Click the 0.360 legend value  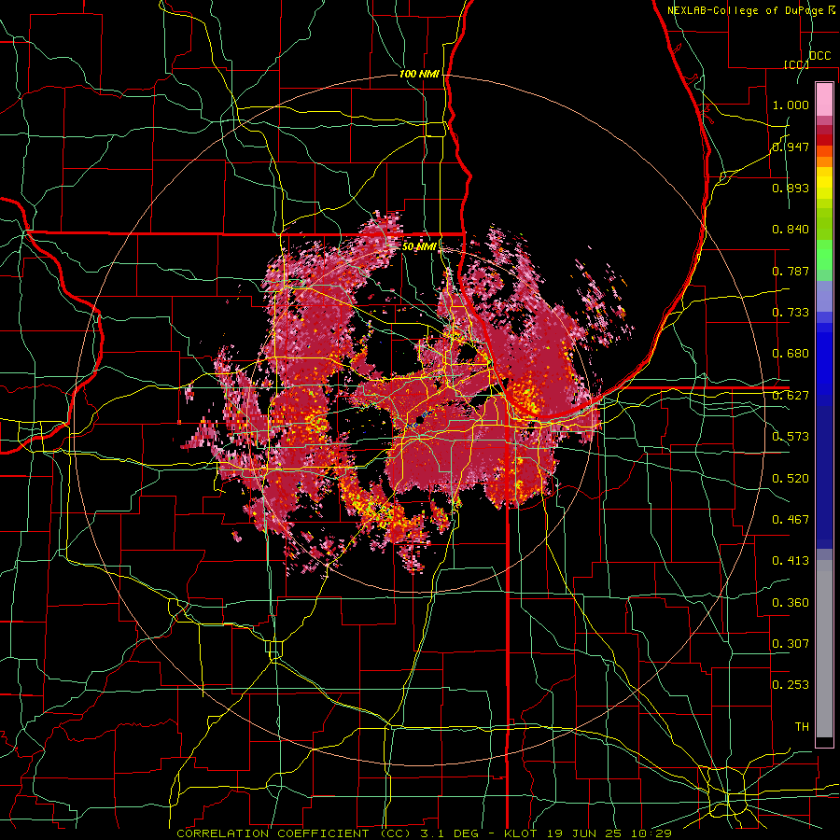(791, 602)
